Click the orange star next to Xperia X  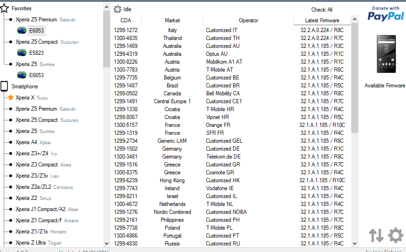11,98
